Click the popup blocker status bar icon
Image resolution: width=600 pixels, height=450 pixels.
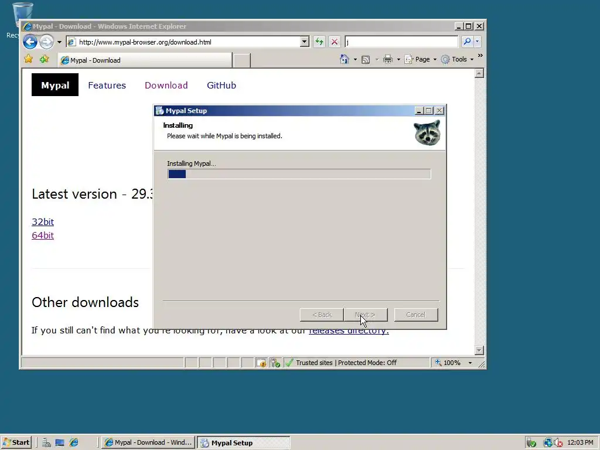pyautogui.click(x=261, y=363)
